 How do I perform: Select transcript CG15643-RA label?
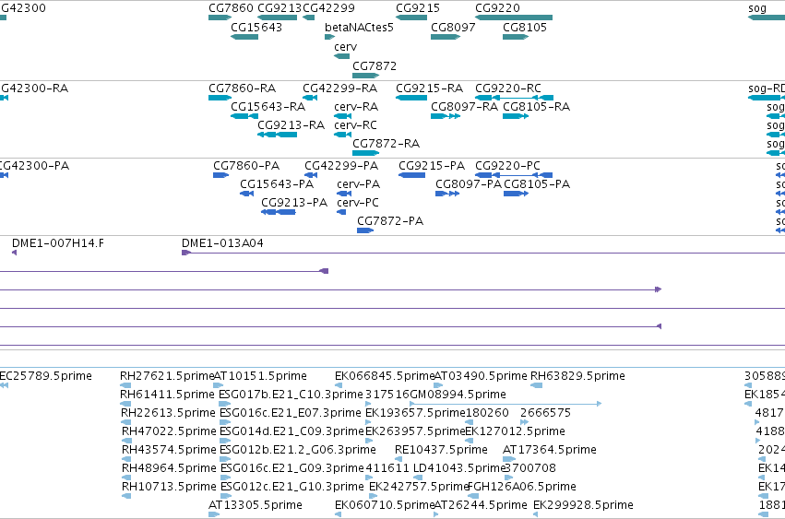[268, 107]
